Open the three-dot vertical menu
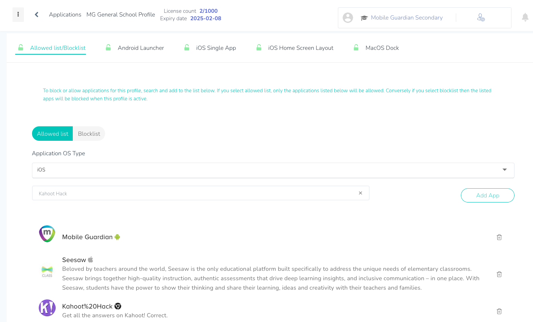The height and width of the screenshot is (322, 533). (x=18, y=14)
